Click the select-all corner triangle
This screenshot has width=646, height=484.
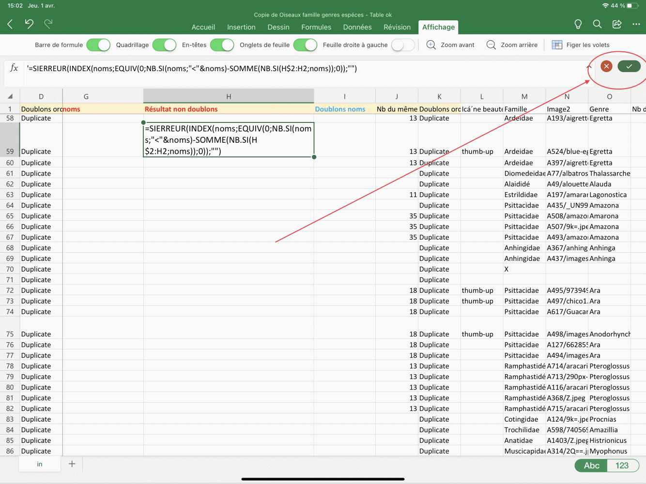click(10, 96)
